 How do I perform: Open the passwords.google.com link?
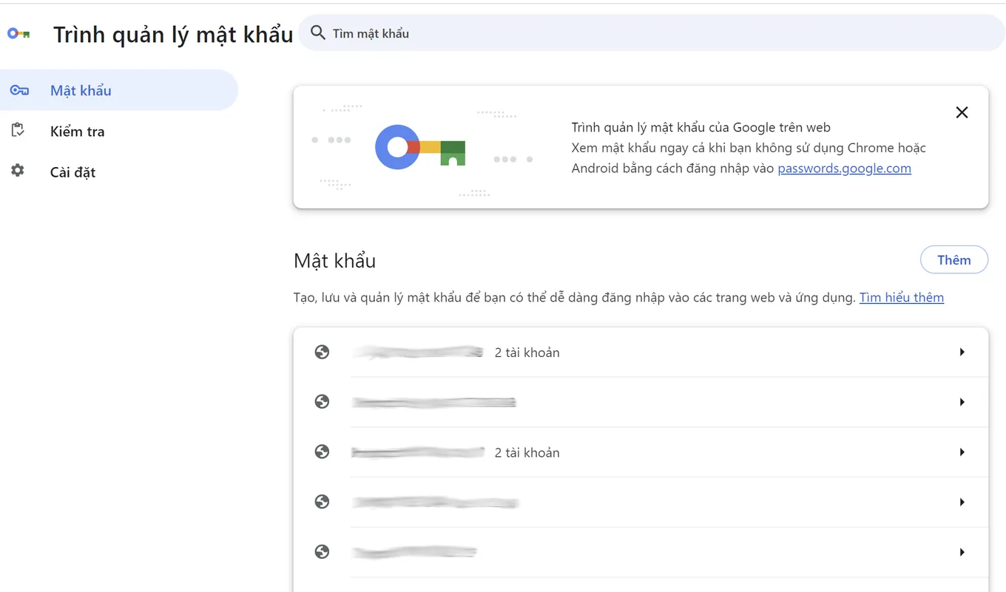point(844,168)
